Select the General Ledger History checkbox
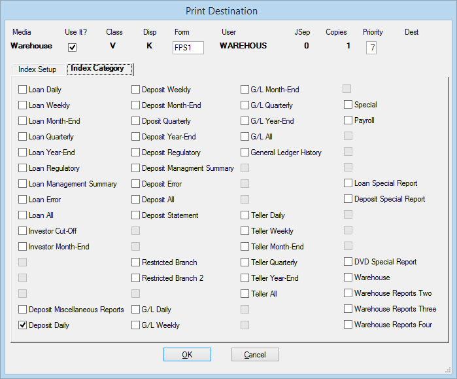The width and height of the screenshot is (457, 379). pyautogui.click(x=245, y=153)
